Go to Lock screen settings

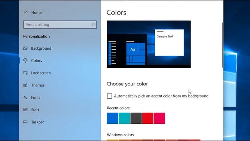41,73
